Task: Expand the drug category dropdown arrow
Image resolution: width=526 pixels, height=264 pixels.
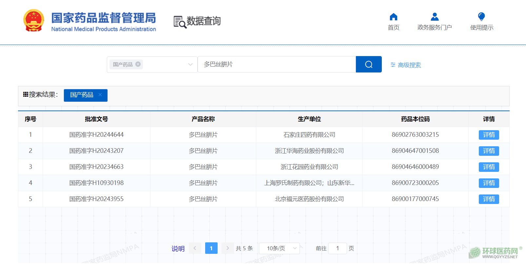Action: point(190,65)
